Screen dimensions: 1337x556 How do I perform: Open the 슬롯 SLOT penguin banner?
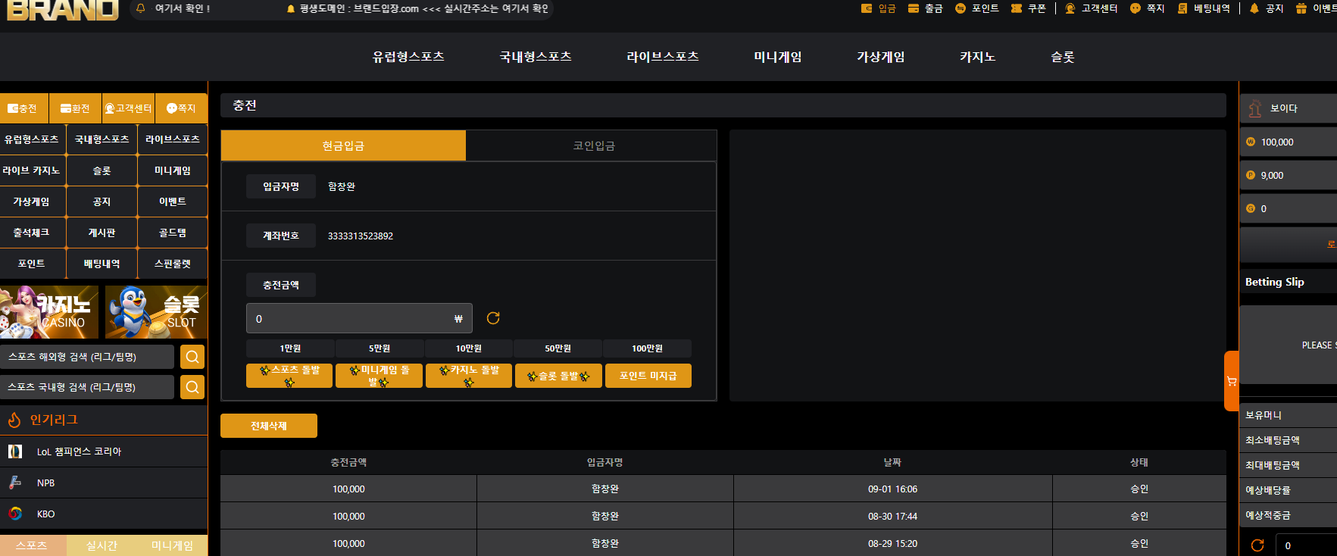156,312
